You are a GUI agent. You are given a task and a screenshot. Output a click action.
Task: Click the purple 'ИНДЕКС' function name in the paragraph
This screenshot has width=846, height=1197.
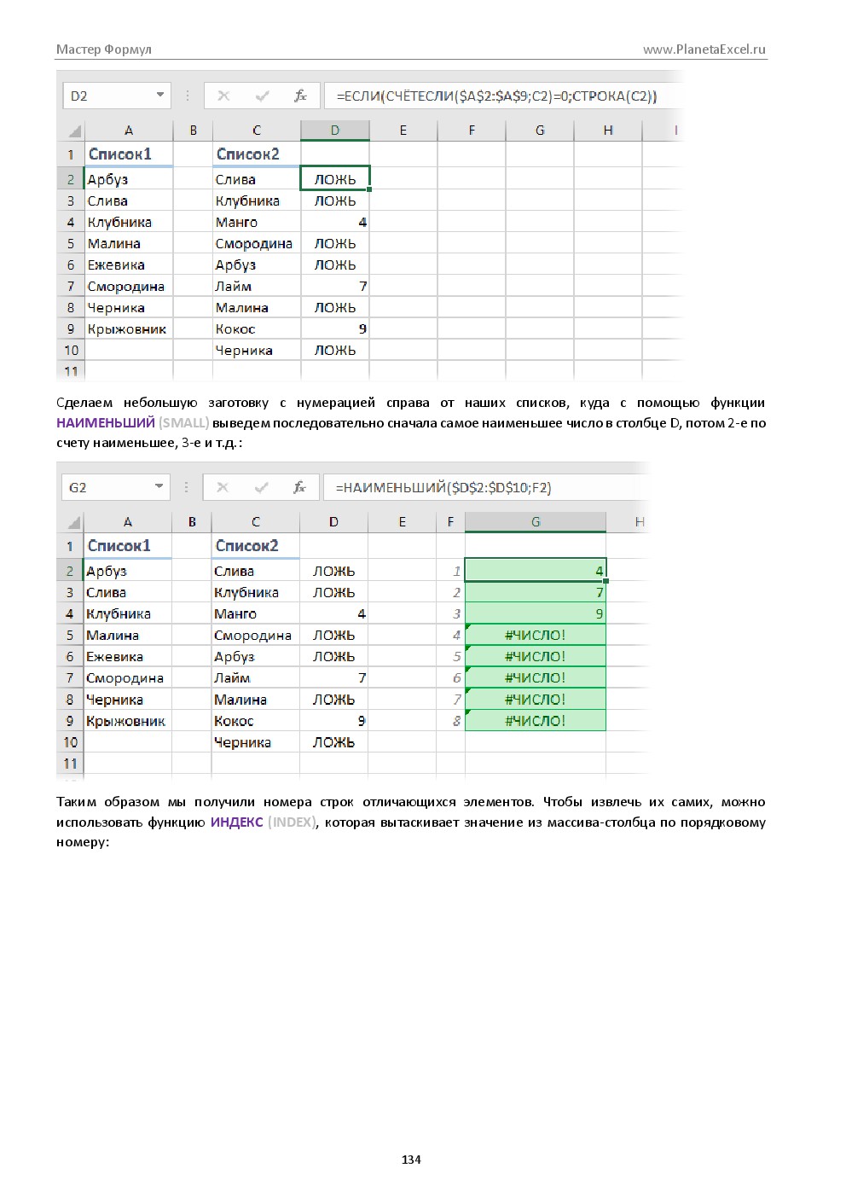pyautogui.click(x=237, y=822)
